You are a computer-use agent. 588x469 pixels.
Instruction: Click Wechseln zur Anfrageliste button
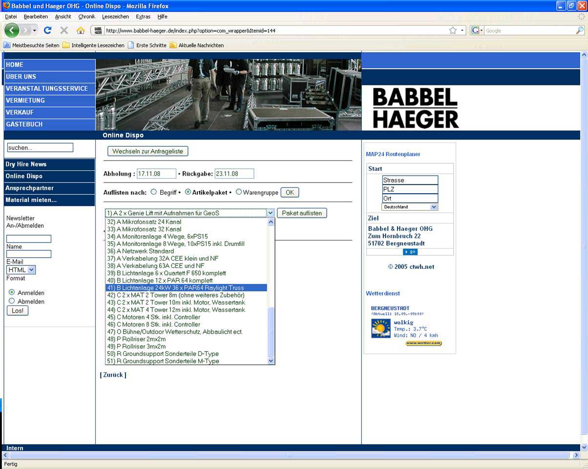tap(147, 151)
